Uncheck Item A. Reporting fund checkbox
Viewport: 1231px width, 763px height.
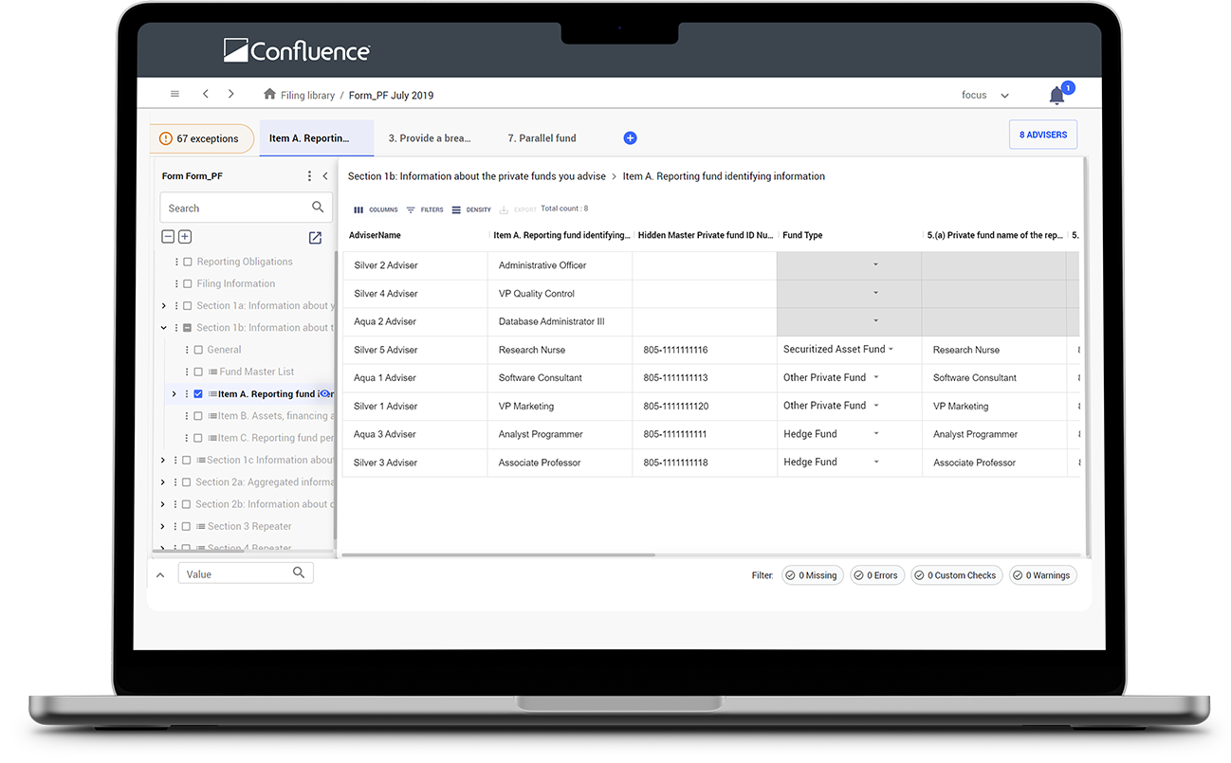pos(198,394)
